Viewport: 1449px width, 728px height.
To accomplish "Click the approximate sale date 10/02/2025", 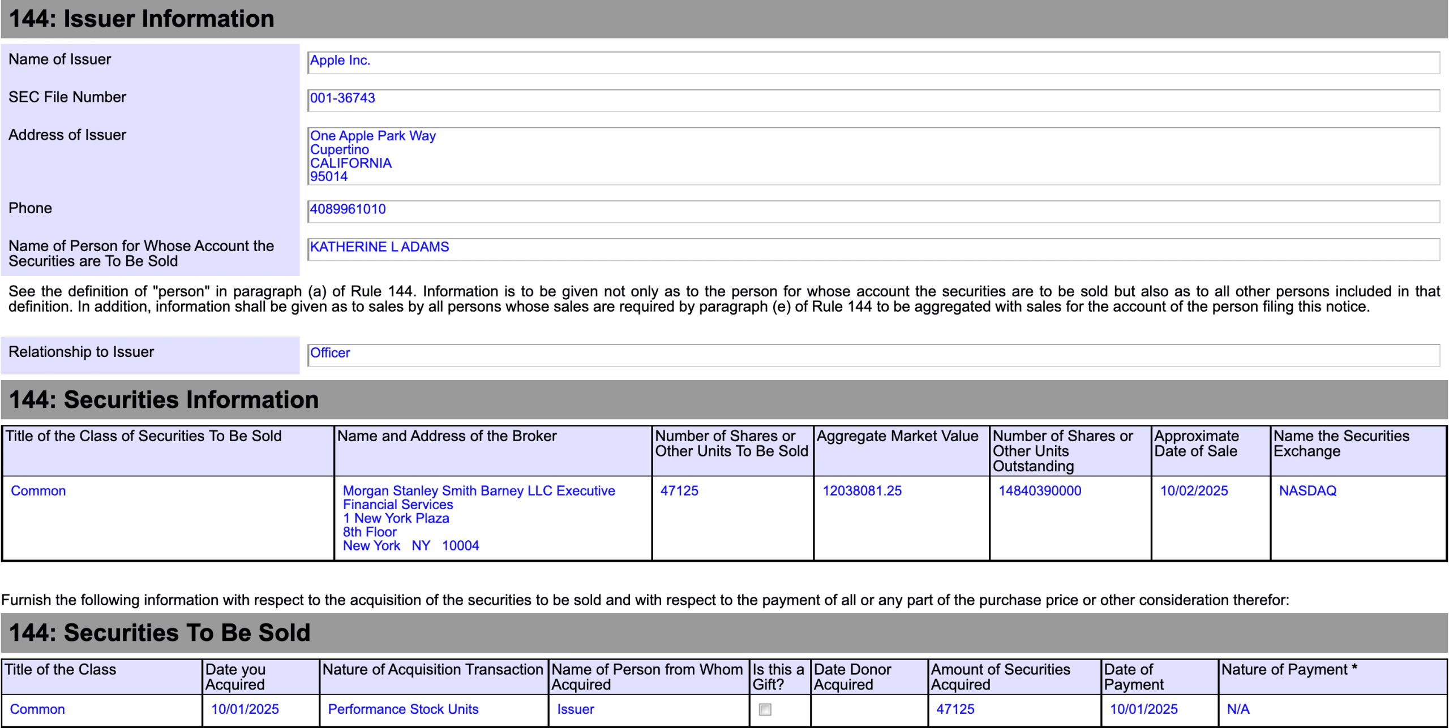I will [1194, 491].
